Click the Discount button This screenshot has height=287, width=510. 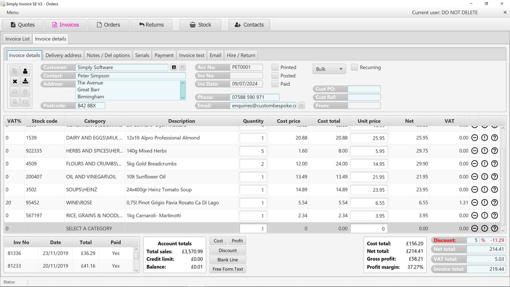point(228,250)
